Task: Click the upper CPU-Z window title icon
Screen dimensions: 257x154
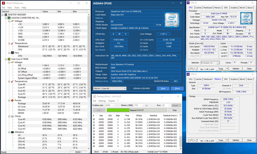Action: coord(188,3)
